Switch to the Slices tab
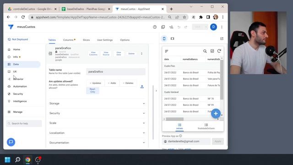293x165 pixels. tap(86, 40)
